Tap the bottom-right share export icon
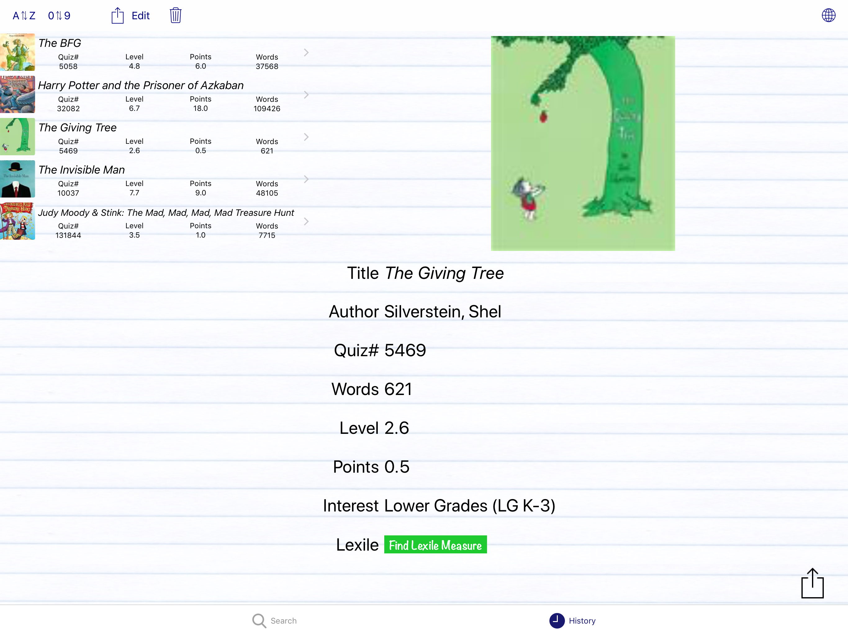This screenshot has width=848, height=636. (x=812, y=583)
